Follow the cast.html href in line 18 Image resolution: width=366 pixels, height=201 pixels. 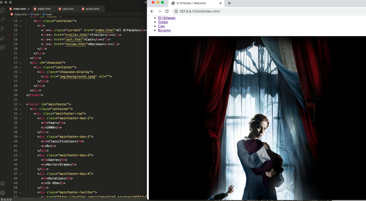click(73, 40)
